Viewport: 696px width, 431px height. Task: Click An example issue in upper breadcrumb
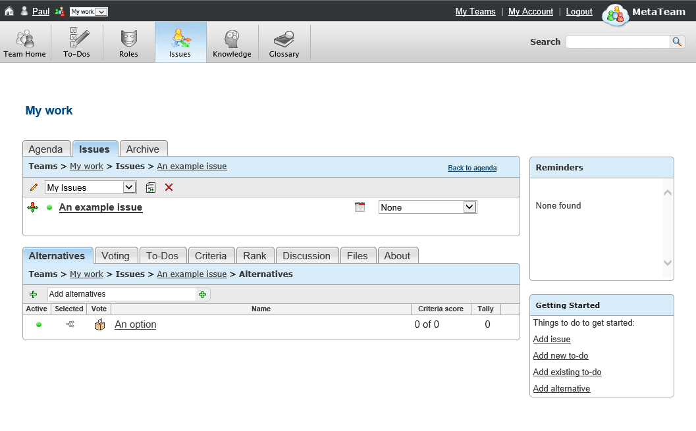tap(192, 166)
